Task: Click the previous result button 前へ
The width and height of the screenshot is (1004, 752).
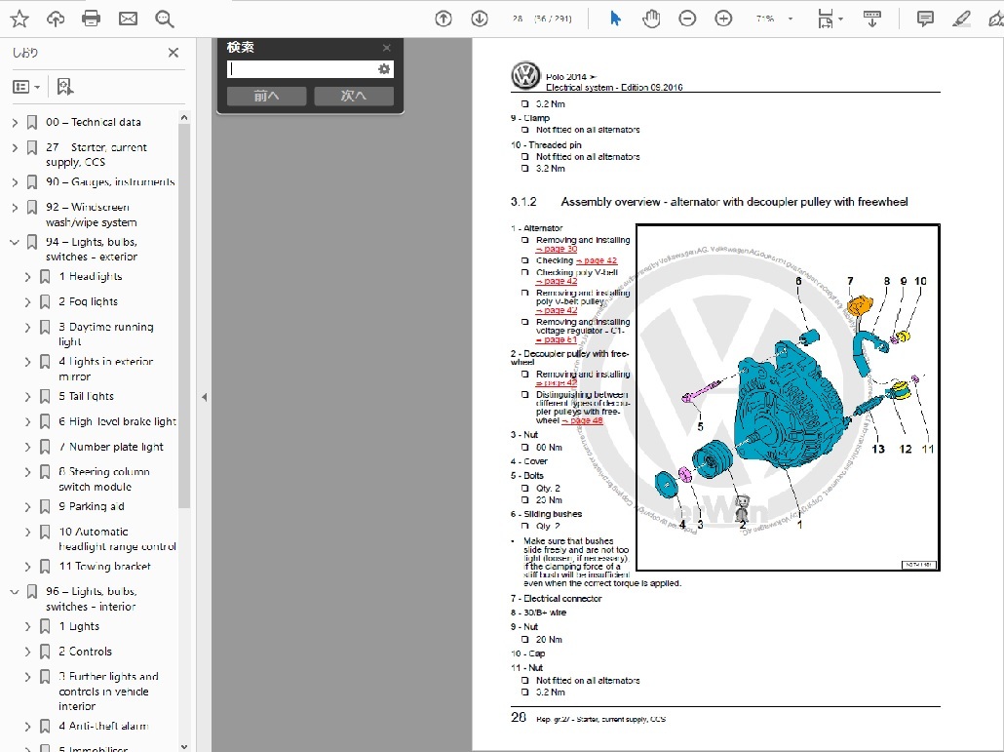Action: (x=266, y=97)
